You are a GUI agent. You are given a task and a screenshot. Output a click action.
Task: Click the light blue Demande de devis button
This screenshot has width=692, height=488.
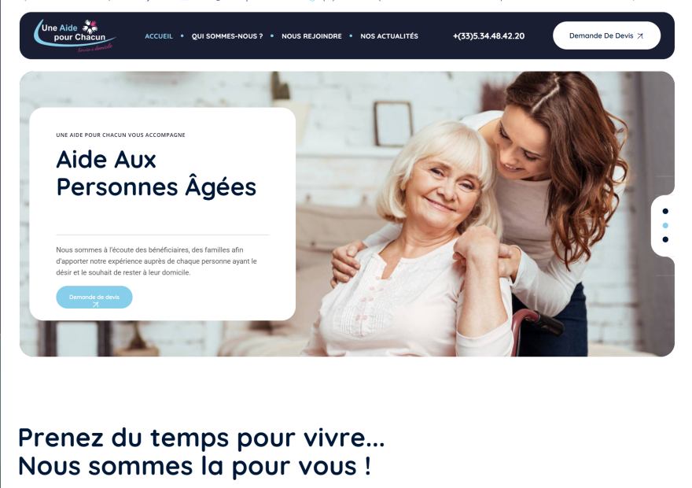point(94,298)
